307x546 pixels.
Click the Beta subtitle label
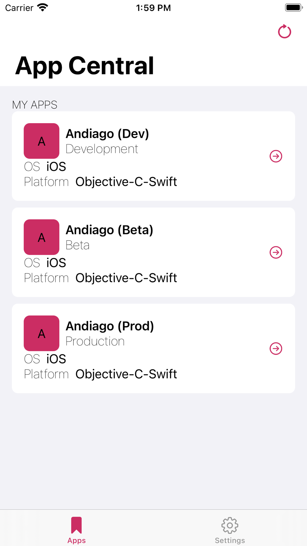(x=78, y=245)
